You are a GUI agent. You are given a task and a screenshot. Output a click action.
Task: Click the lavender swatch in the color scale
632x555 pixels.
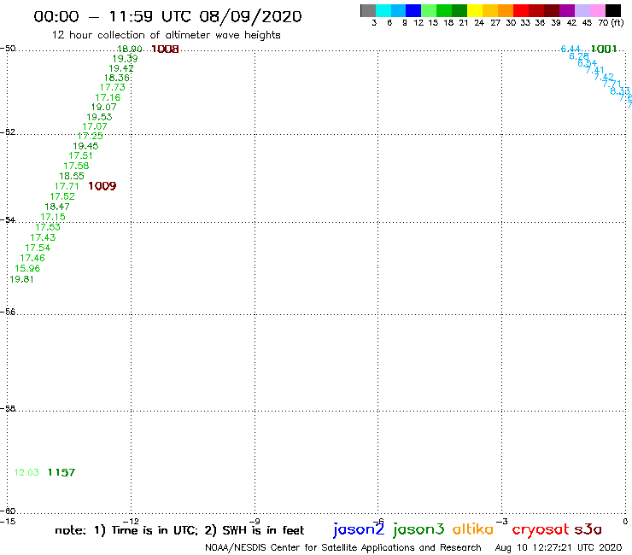[582, 10]
